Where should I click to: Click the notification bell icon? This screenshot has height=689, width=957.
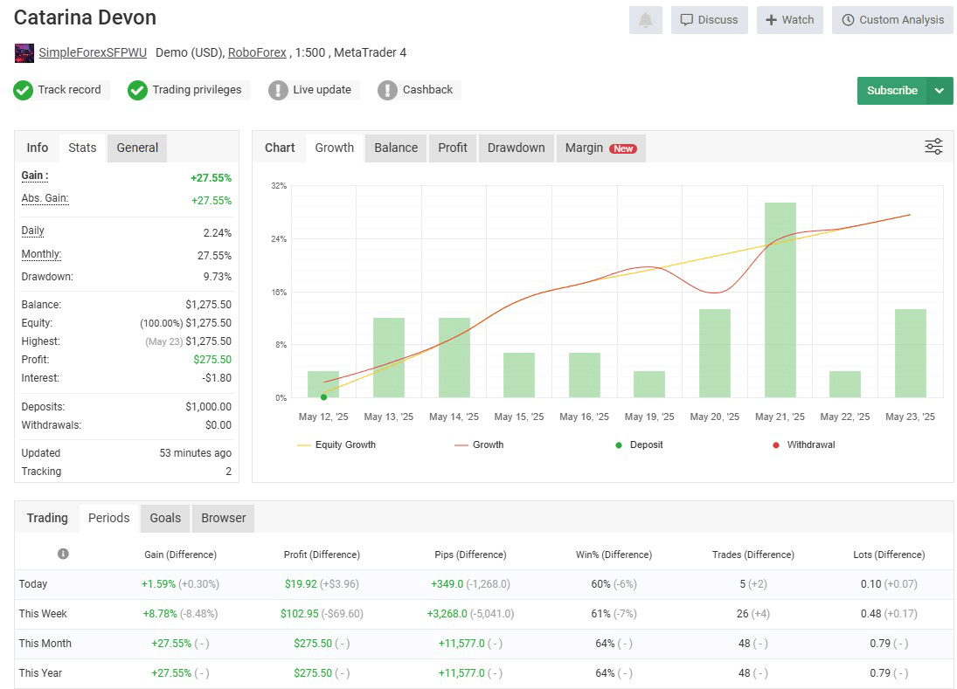pyautogui.click(x=645, y=20)
